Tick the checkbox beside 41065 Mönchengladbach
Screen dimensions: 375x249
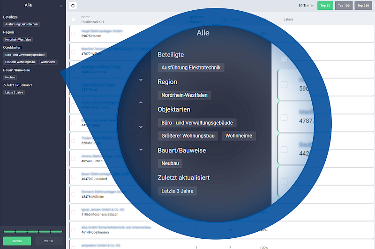point(73,212)
